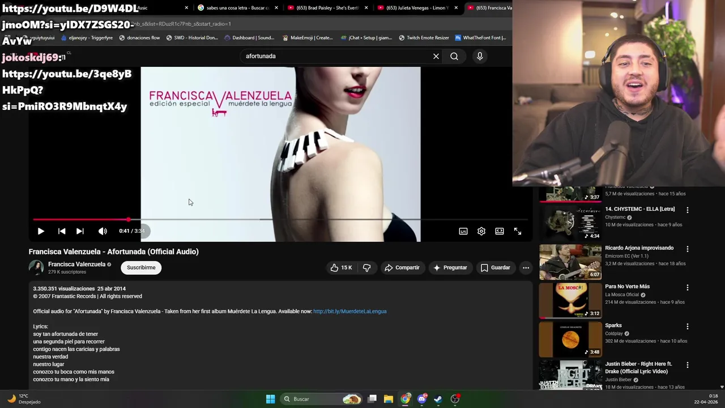Close the sabes una cosa letra tab
725x408 pixels.
pyautogui.click(x=276, y=8)
